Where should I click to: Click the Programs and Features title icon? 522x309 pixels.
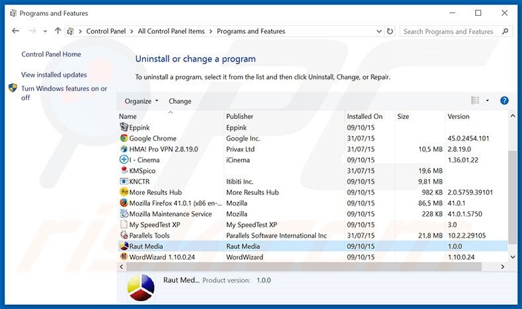click(x=13, y=13)
